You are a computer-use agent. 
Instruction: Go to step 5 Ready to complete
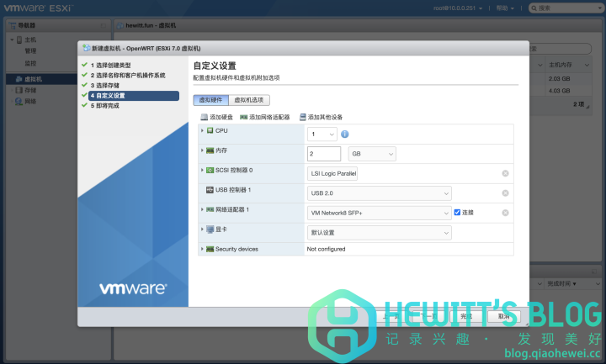(x=104, y=105)
